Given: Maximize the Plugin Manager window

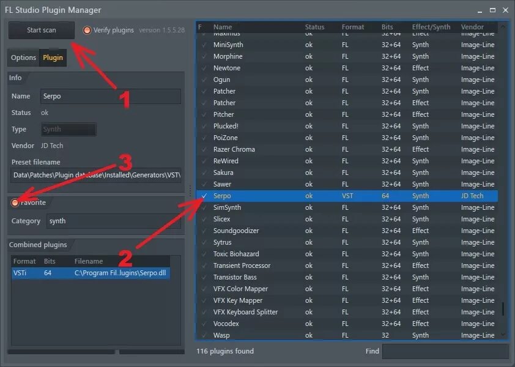Looking at the screenshot, I should click(x=492, y=10).
